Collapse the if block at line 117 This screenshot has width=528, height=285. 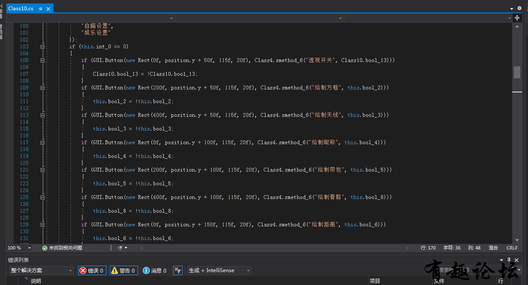[x=42, y=142]
